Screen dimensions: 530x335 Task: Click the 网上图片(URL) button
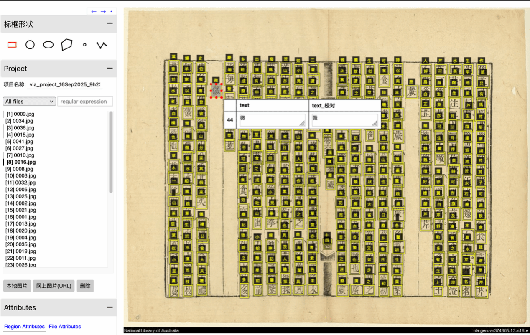pyautogui.click(x=54, y=286)
